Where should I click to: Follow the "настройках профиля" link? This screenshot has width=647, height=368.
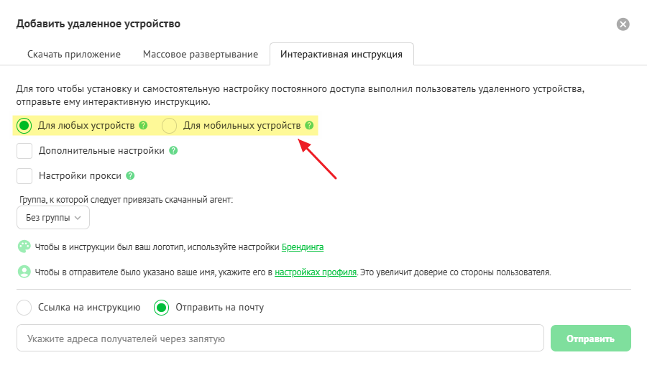pyautogui.click(x=316, y=273)
